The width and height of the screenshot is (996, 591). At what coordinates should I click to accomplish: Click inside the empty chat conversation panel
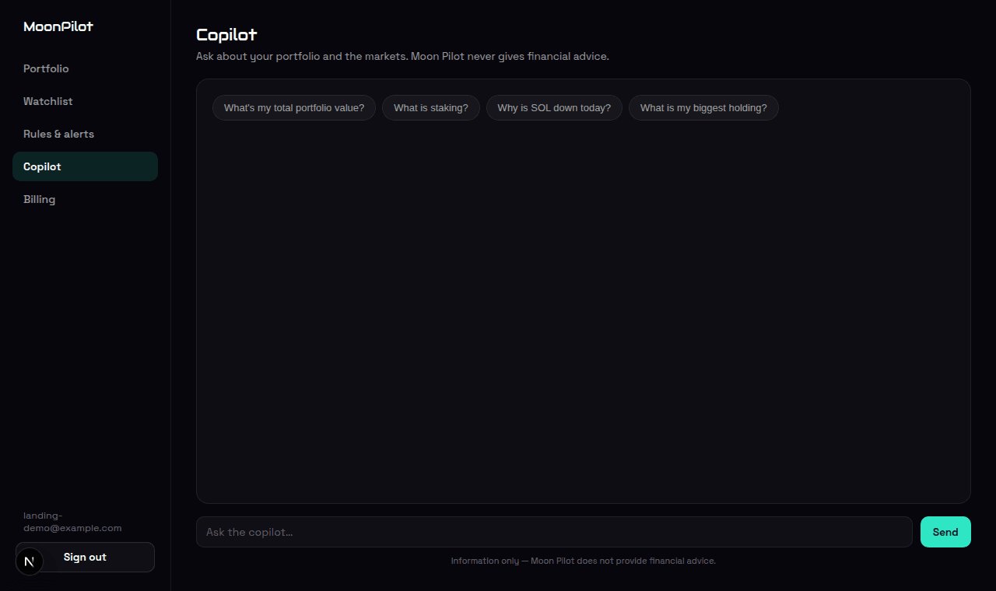click(584, 311)
